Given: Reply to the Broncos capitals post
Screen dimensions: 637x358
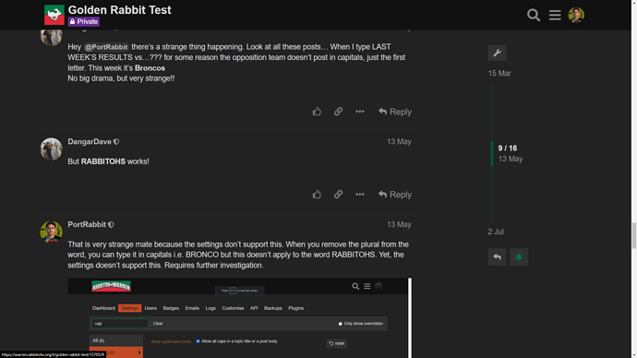Looking at the screenshot, I should (x=395, y=112).
